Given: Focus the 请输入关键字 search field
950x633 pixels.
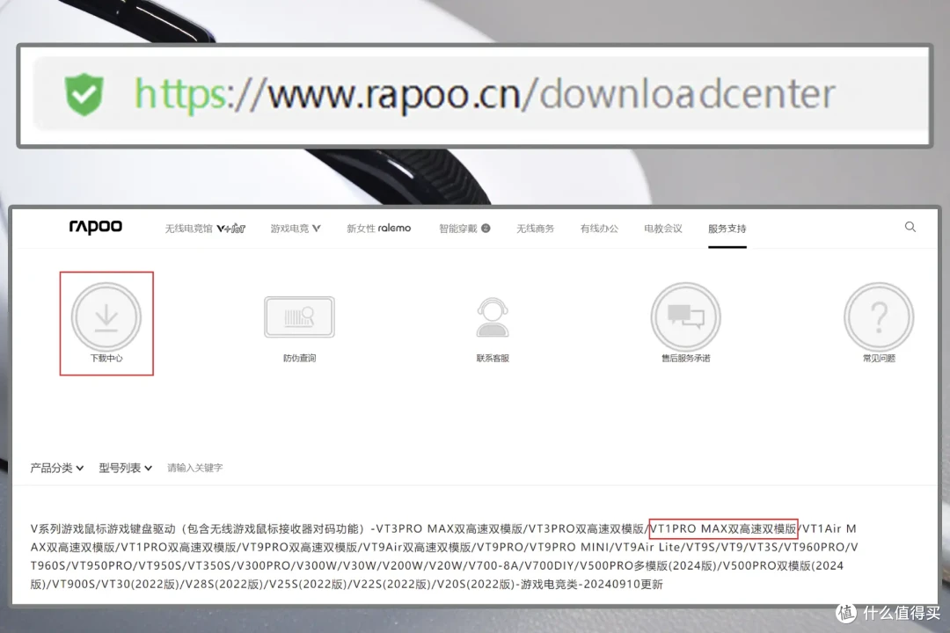Looking at the screenshot, I should coord(195,468).
